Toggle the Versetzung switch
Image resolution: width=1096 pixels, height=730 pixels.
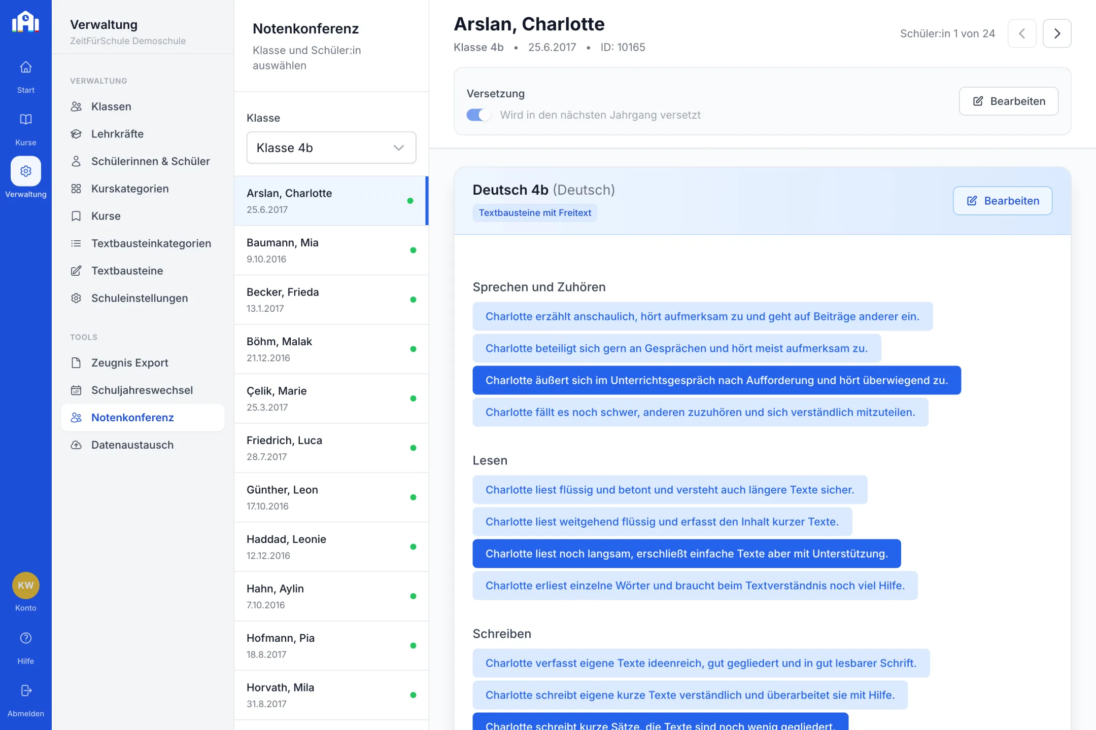click(x=478, y=115)
